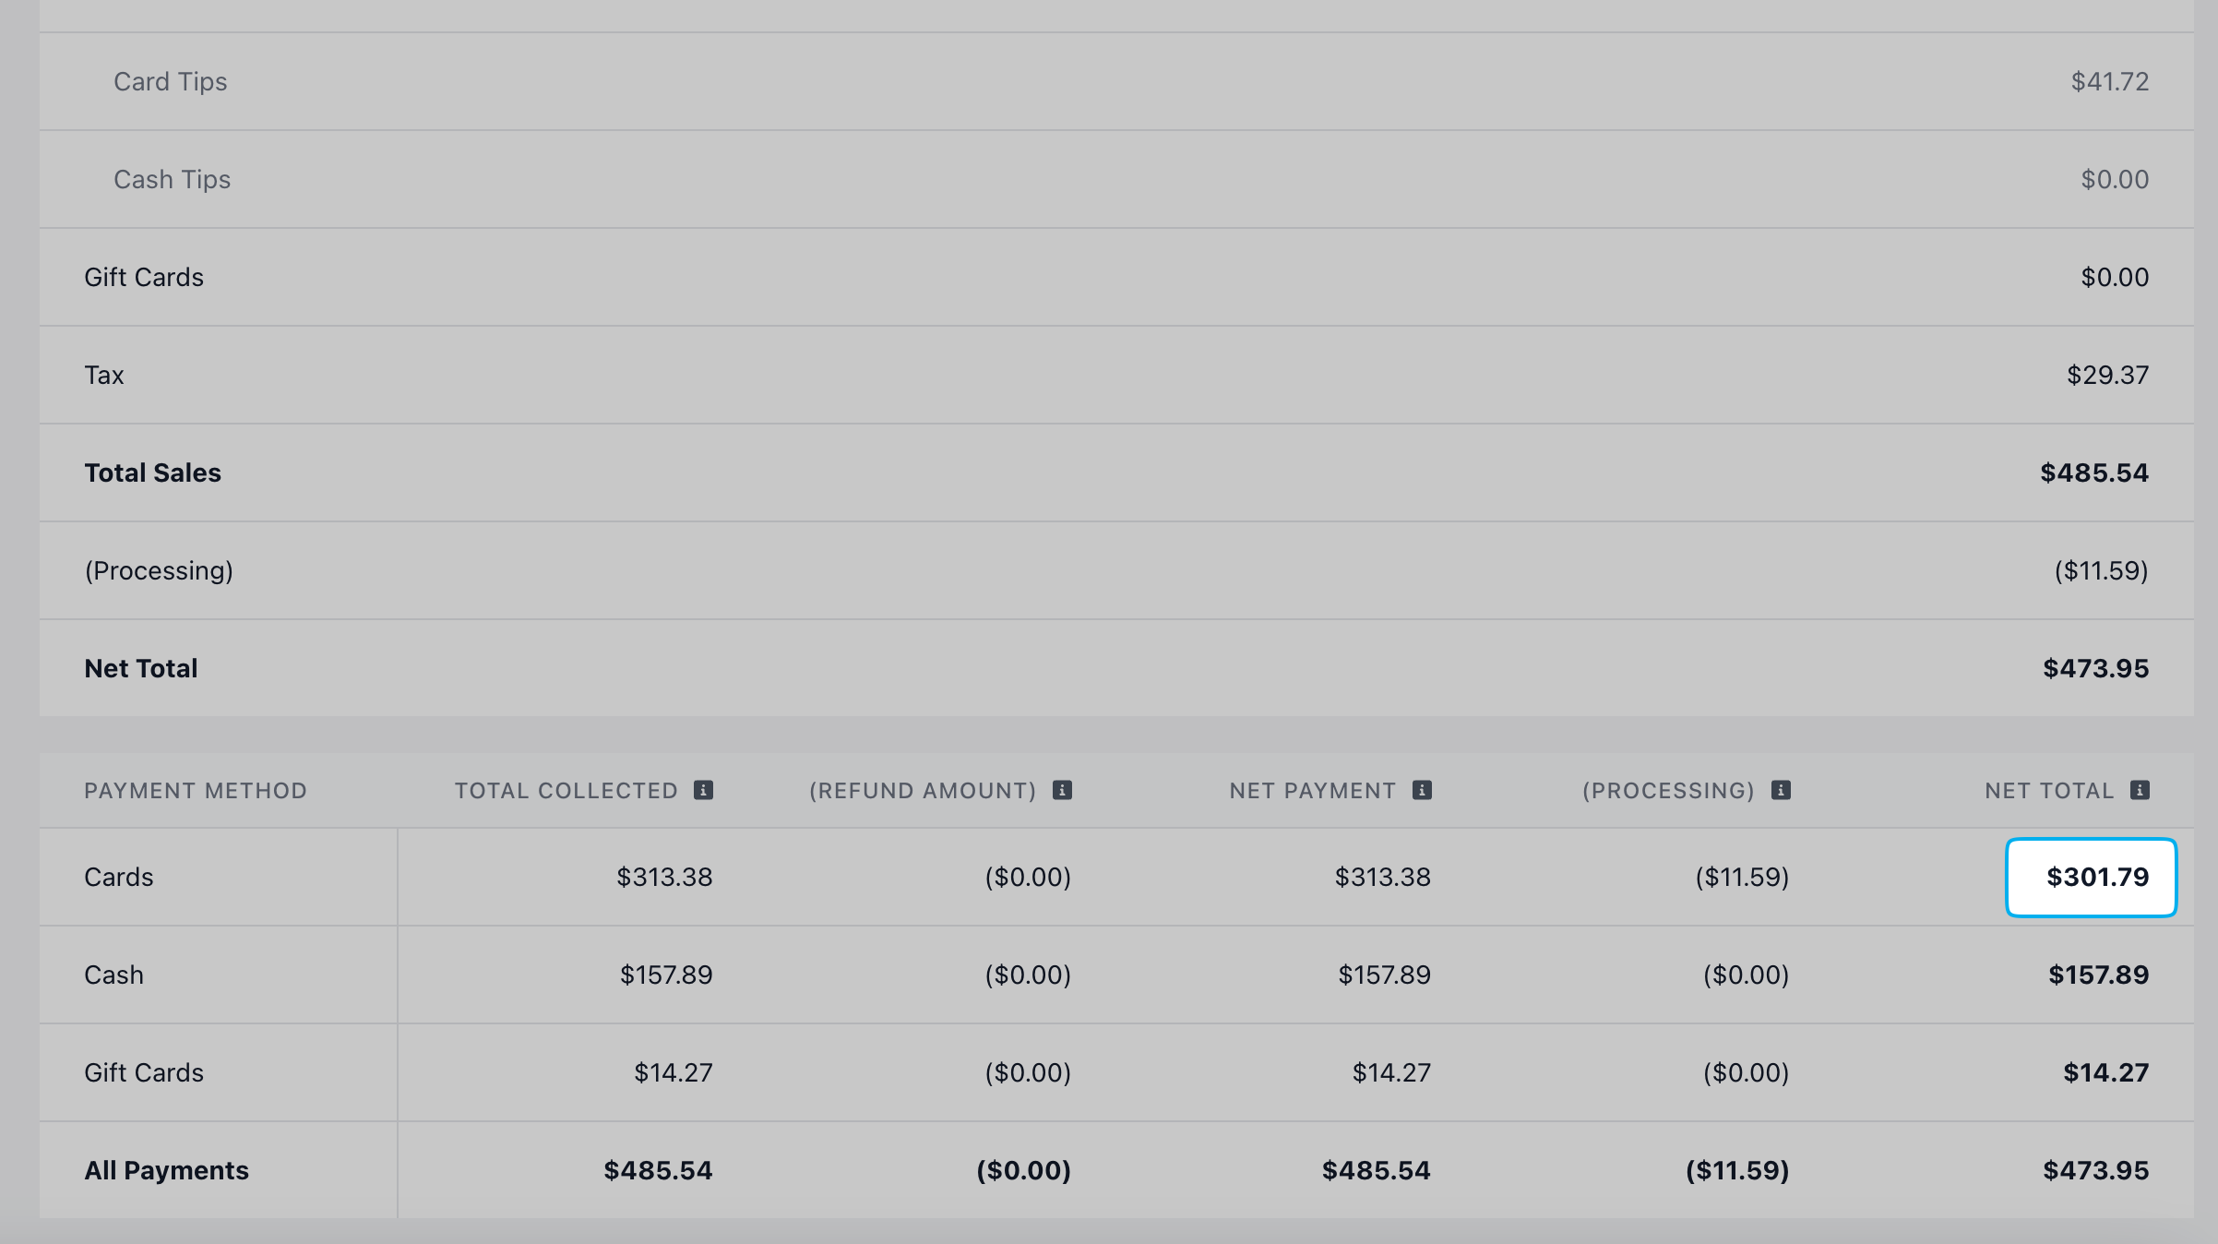Click info icon beside Refund Amount
The width and height of the screenshot is (2218, 1244).
pos(1062,790)
